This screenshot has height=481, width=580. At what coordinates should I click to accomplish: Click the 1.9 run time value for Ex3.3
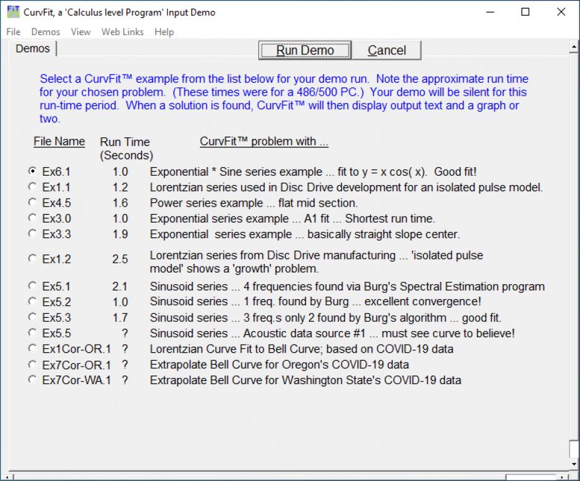point(120,234)
